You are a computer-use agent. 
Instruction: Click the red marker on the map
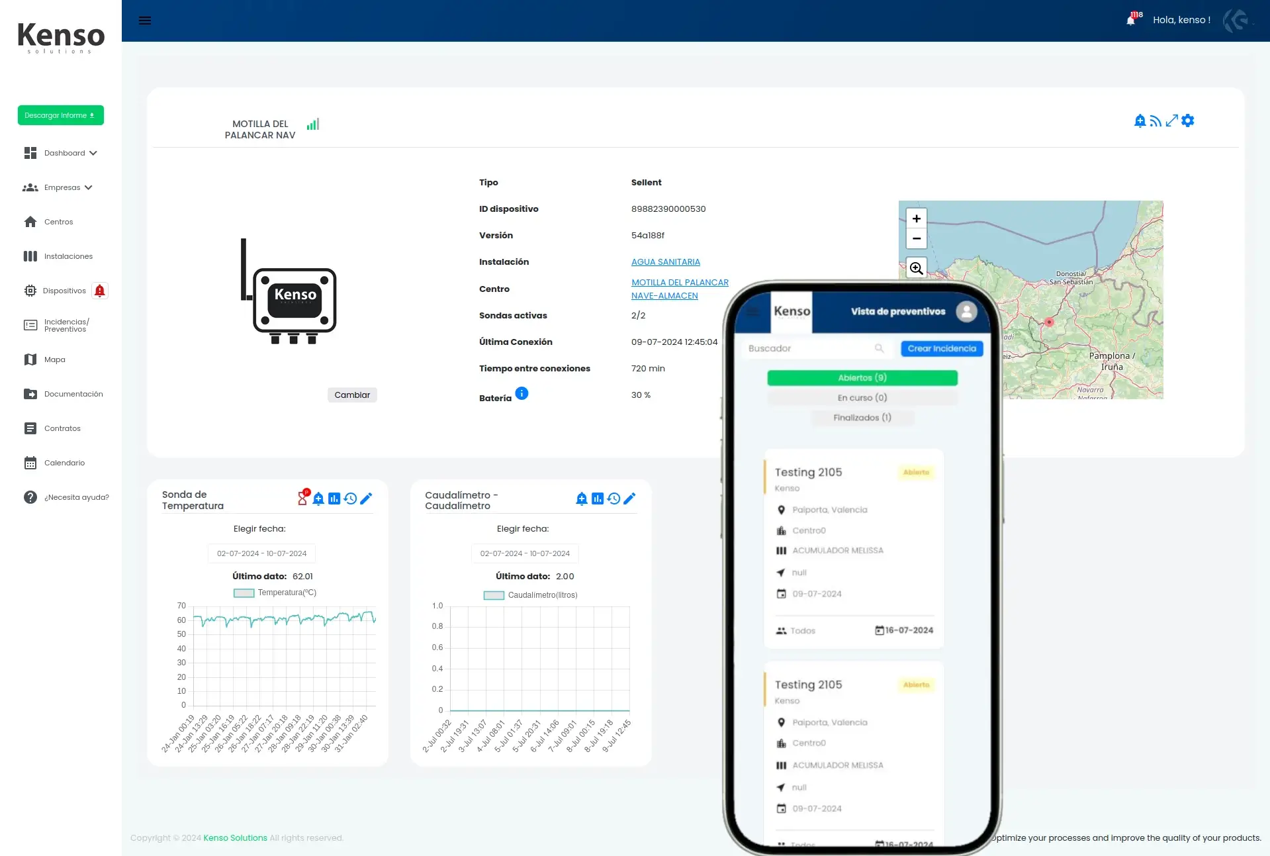point(1049,322)
